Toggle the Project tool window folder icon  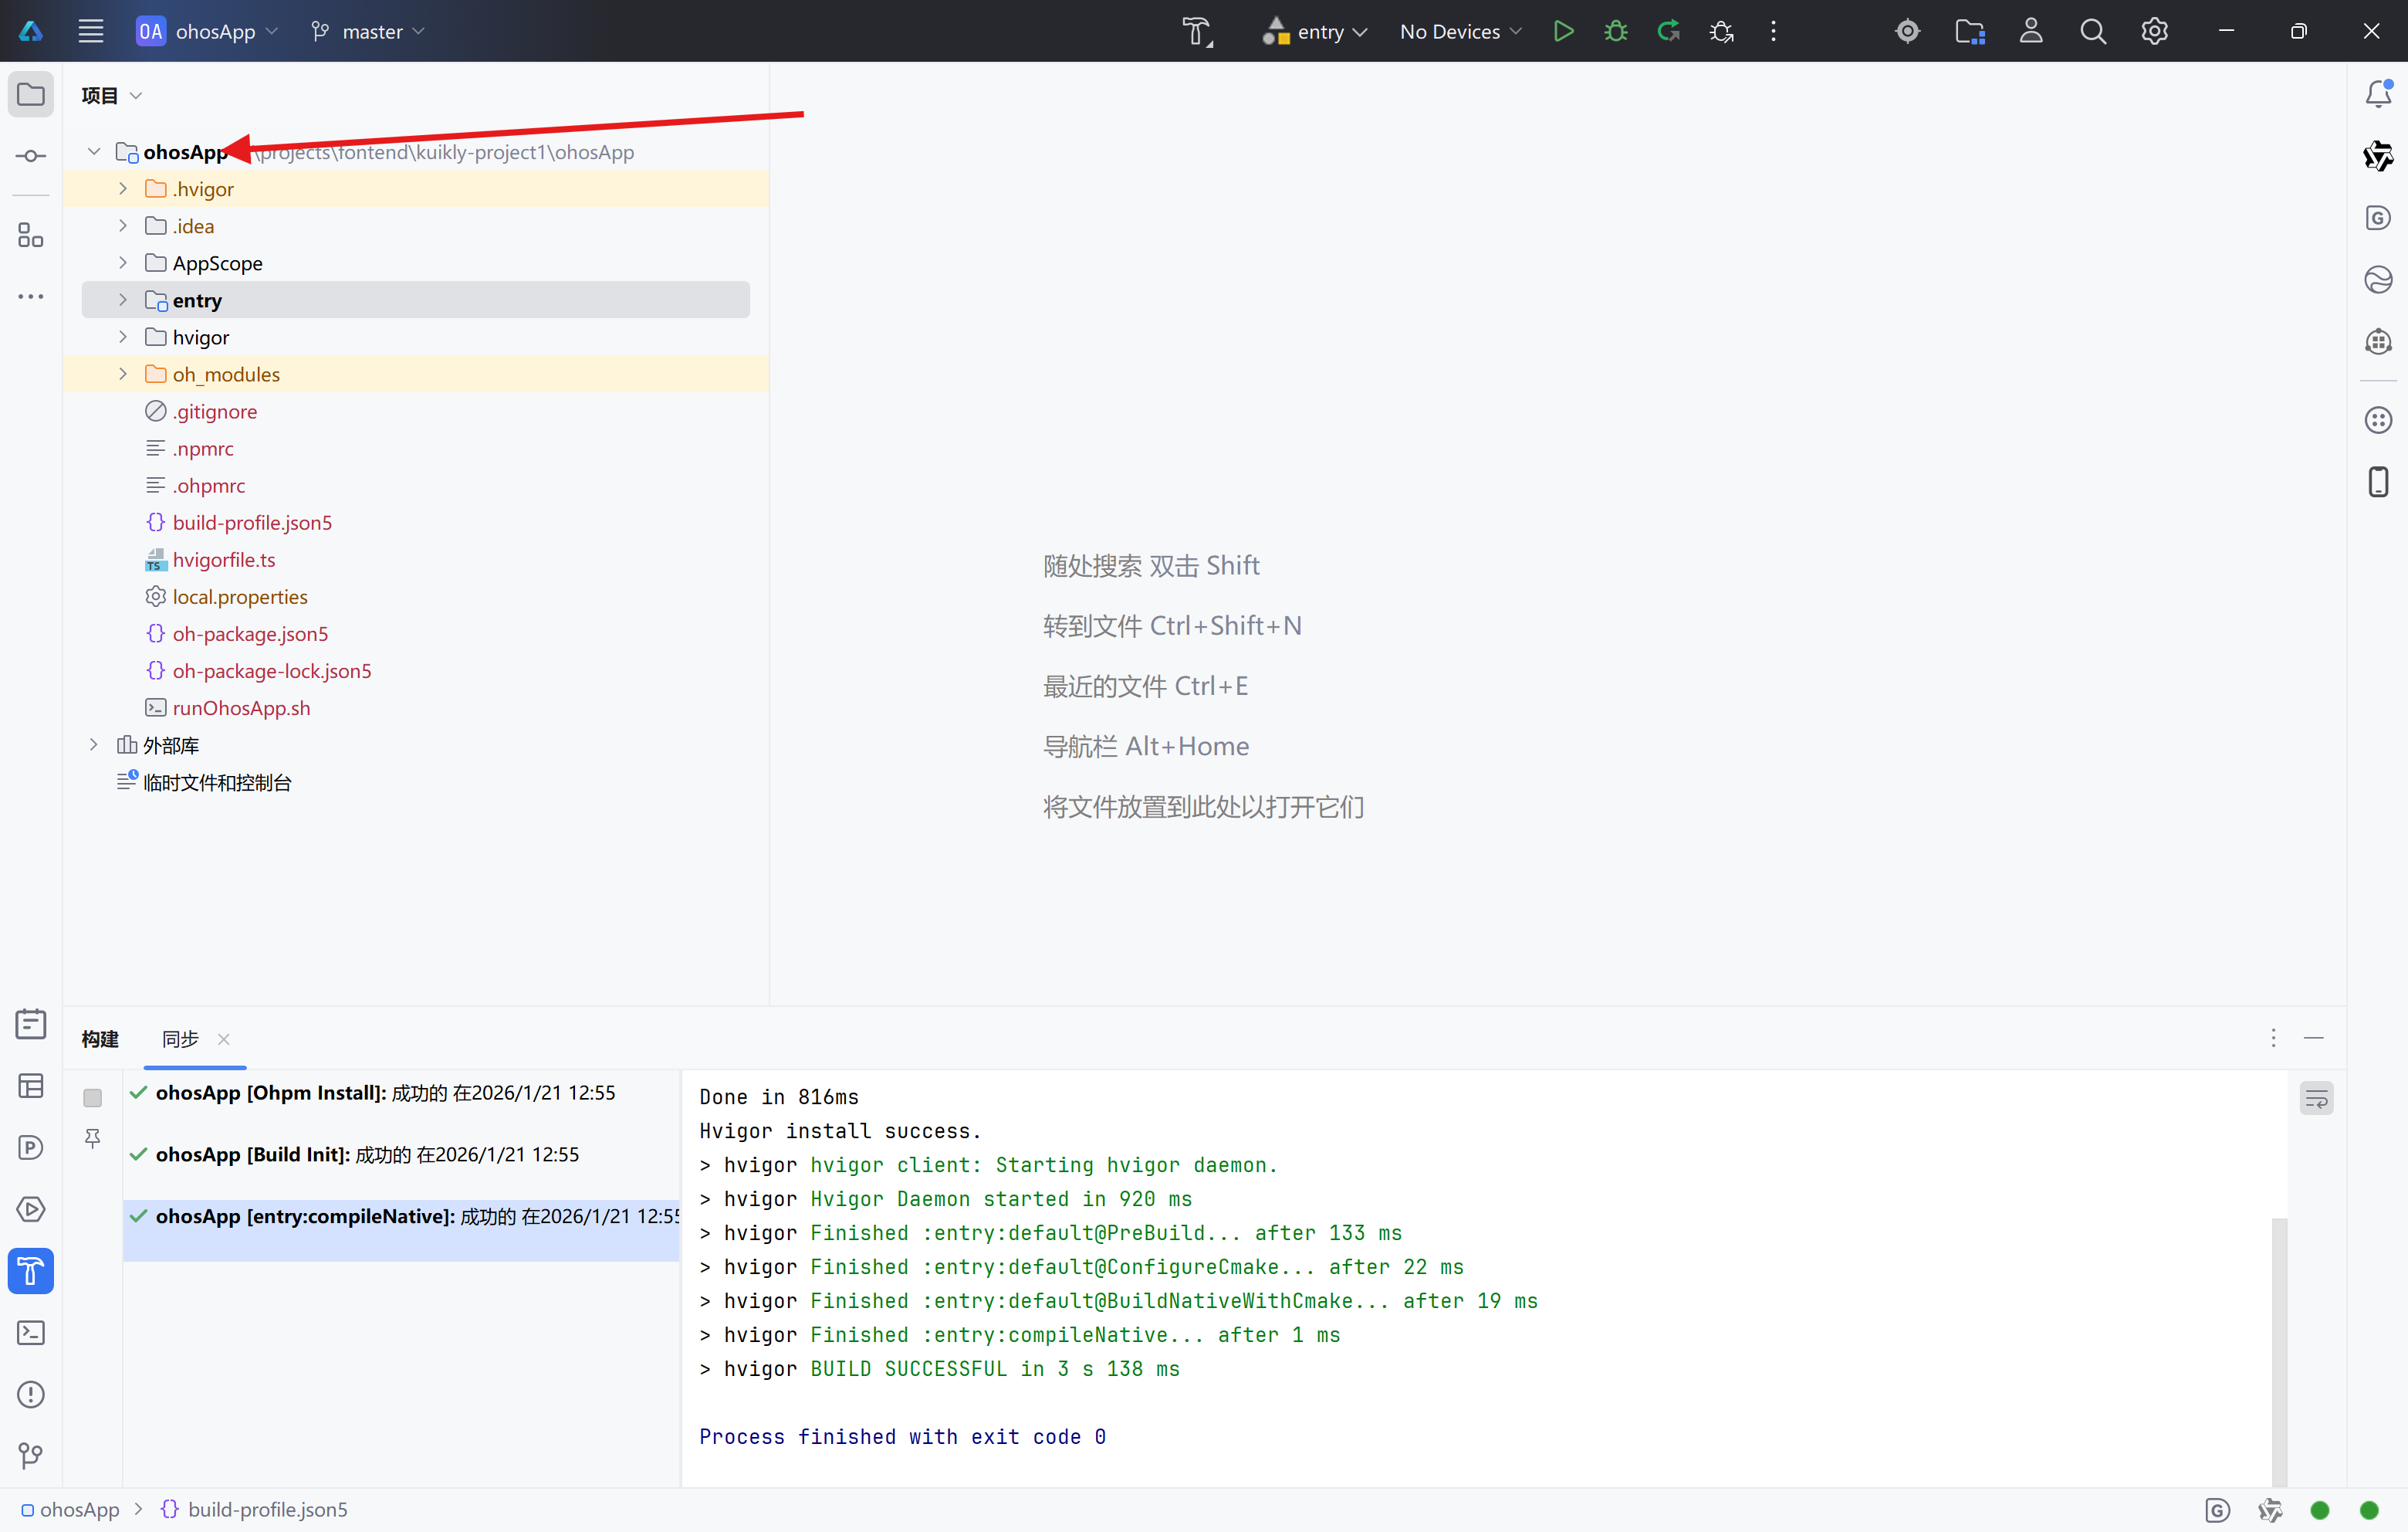(31, 94)
